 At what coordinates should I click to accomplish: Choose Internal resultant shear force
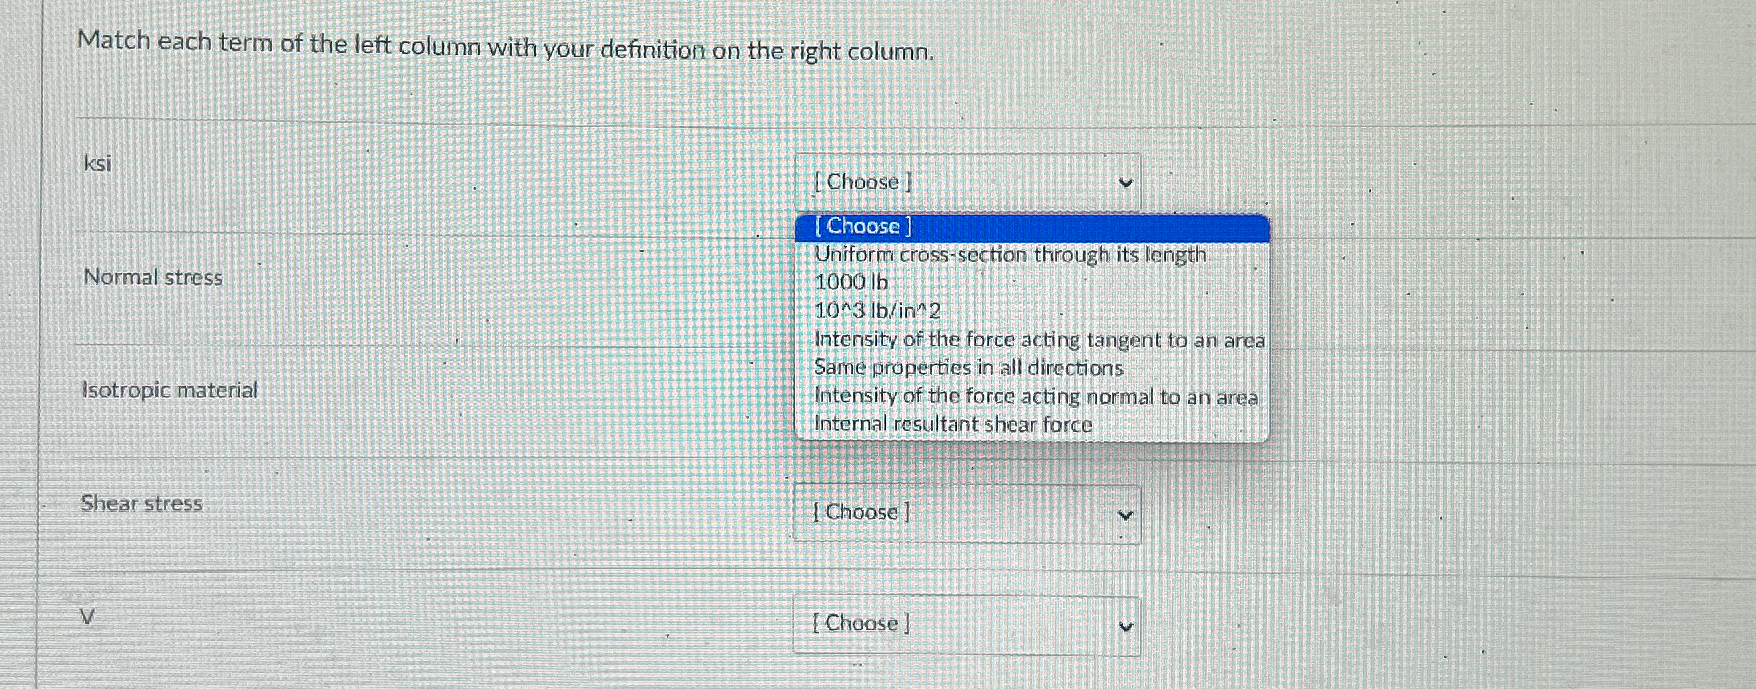click(953, 425)
